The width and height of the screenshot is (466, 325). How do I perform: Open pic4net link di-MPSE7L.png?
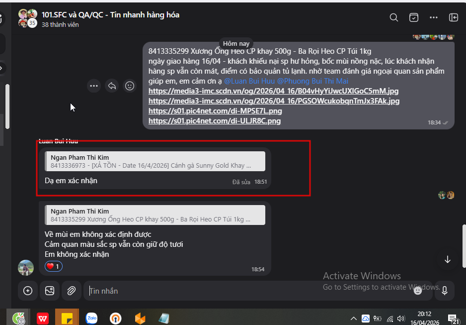tap(215, 111)
